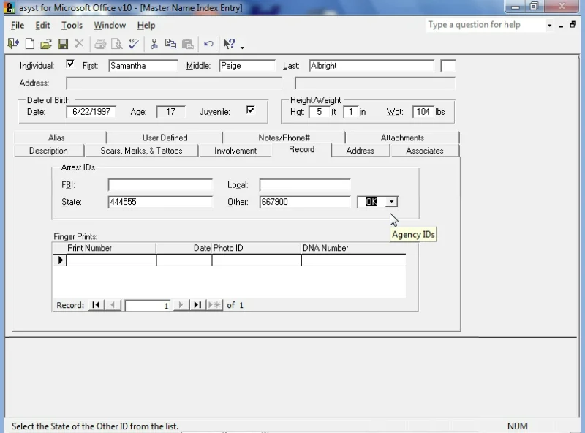585x433 pixels.
Task: Run spell check from toolbar
Action: click(x=134, y=44)
